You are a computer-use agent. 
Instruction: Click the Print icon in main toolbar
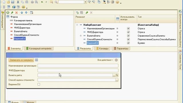coord(32,2)
